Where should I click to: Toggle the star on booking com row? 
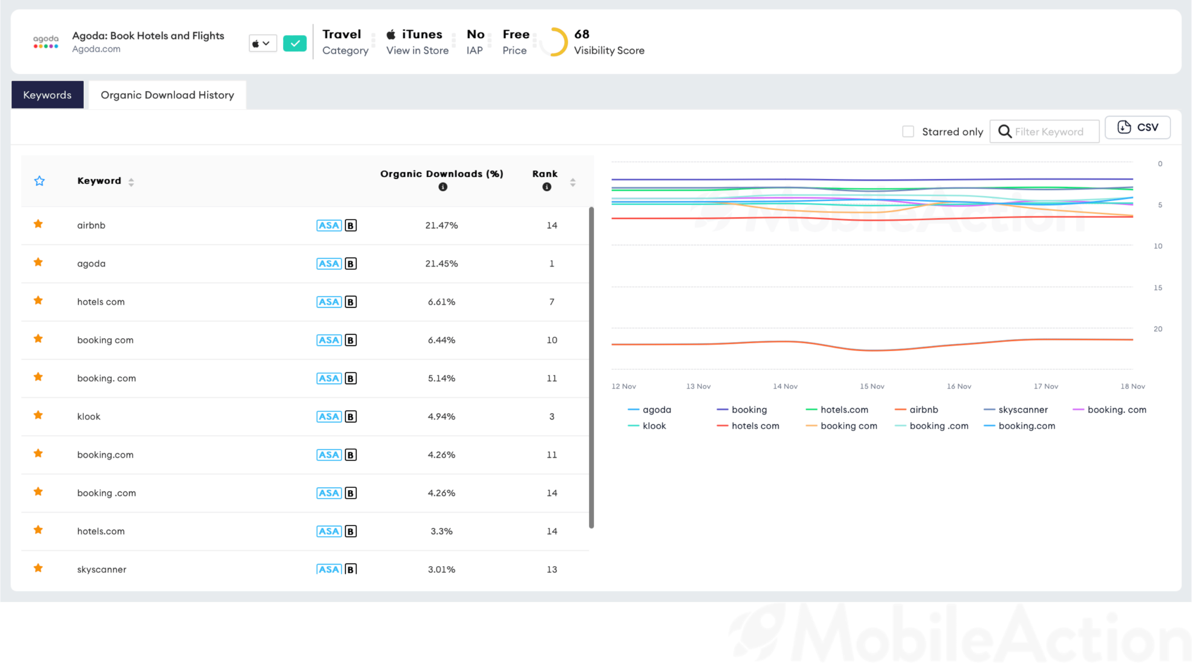(38, 339)
